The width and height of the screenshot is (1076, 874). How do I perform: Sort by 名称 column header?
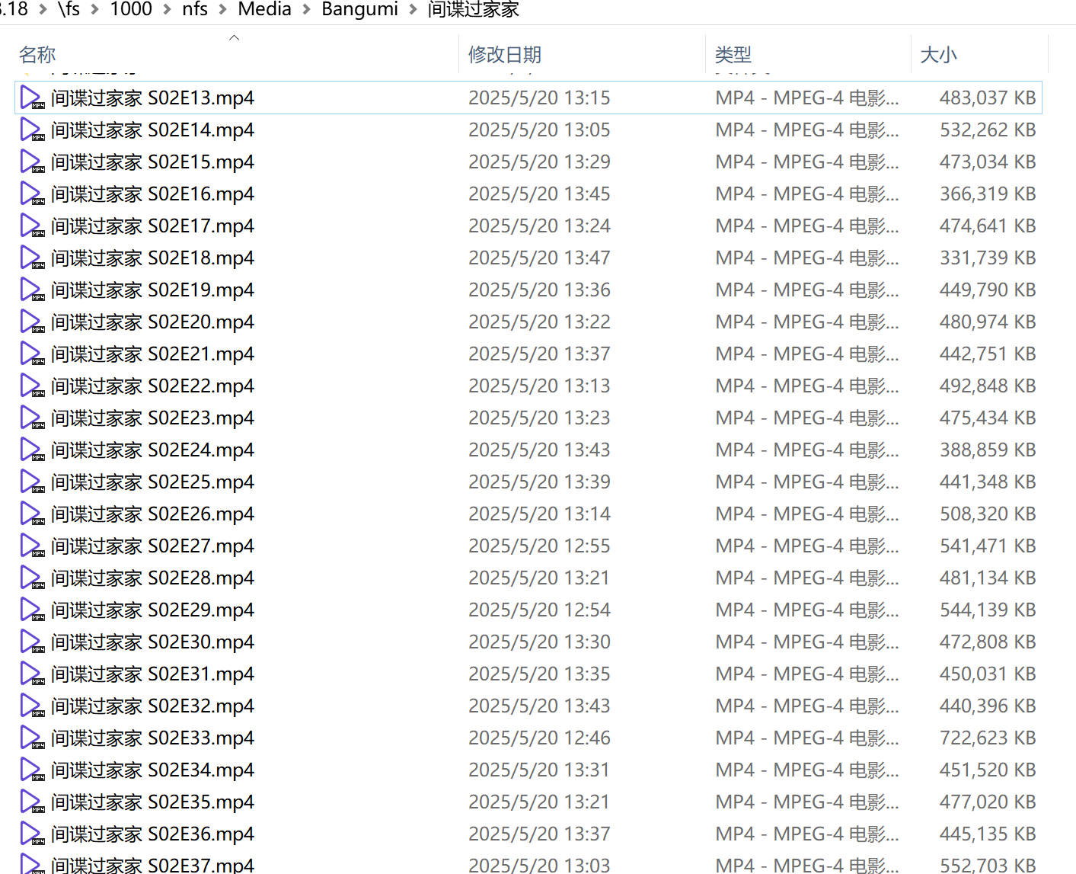236,54
